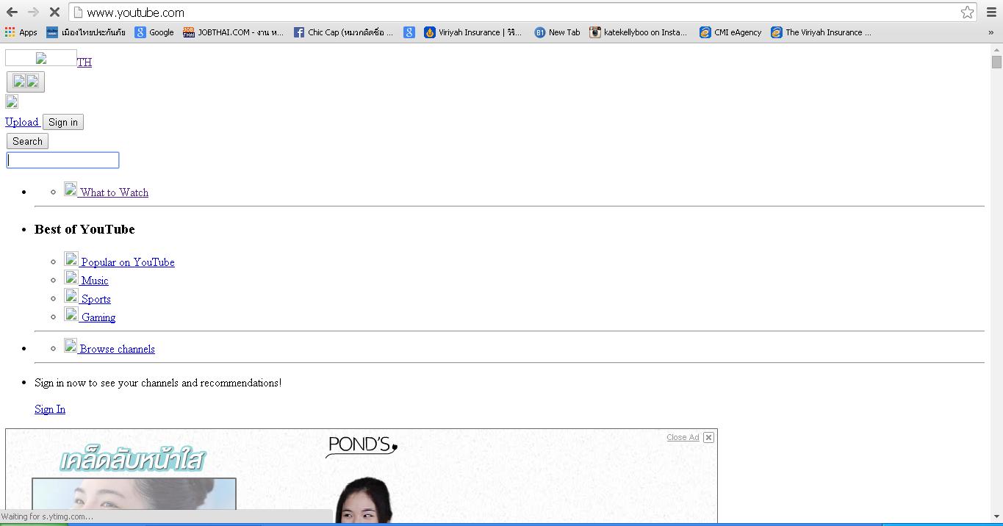Click the broken icon beside Browse channels
This screenshot has width=1003, height=526.
(71, 345)
